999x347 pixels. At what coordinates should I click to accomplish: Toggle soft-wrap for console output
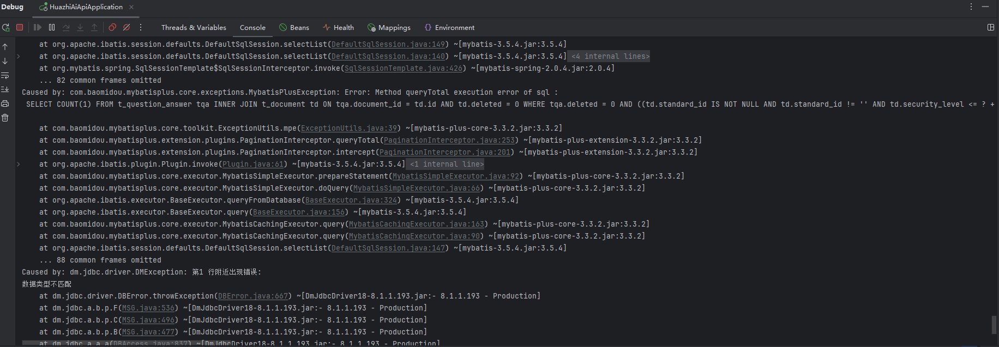[5, 75]
